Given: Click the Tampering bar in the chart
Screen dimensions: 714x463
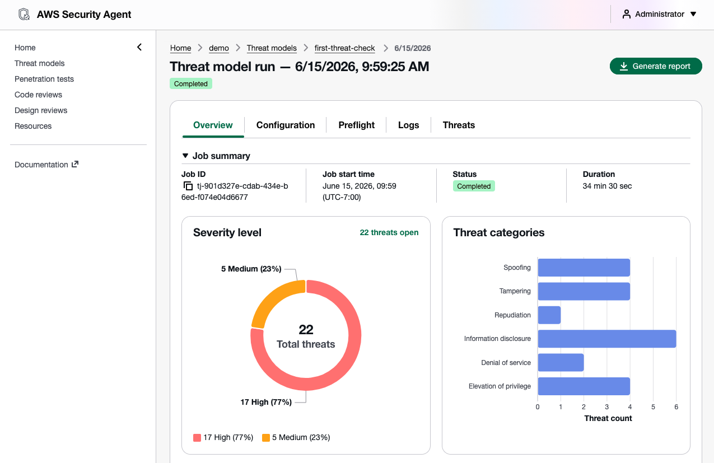Looking at the screenshot, I should click(x=584, y=291).
